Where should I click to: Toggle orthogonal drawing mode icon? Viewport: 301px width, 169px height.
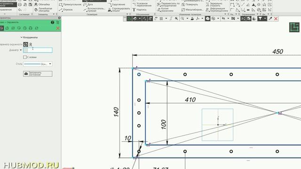click(x=171, y=19)
